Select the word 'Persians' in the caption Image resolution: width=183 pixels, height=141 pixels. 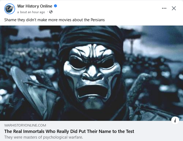point(97,20)
